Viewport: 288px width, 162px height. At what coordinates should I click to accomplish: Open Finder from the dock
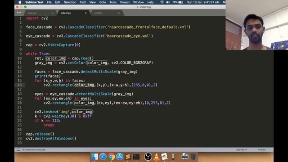pyautogui.click(x=94, y=157)
